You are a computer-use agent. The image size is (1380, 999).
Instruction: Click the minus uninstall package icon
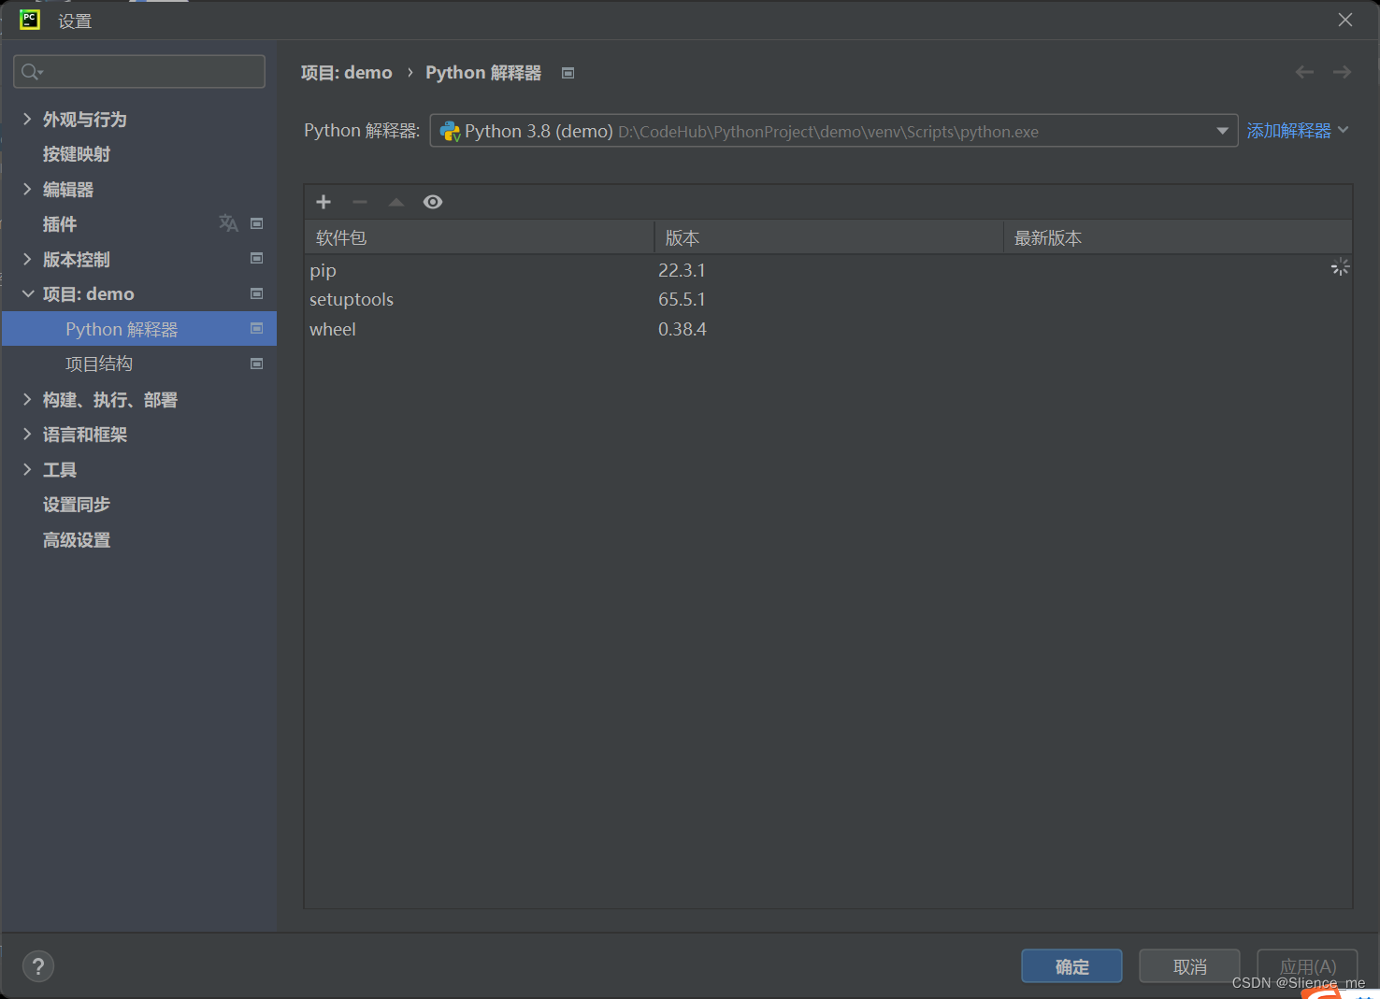tap(360, 202)
